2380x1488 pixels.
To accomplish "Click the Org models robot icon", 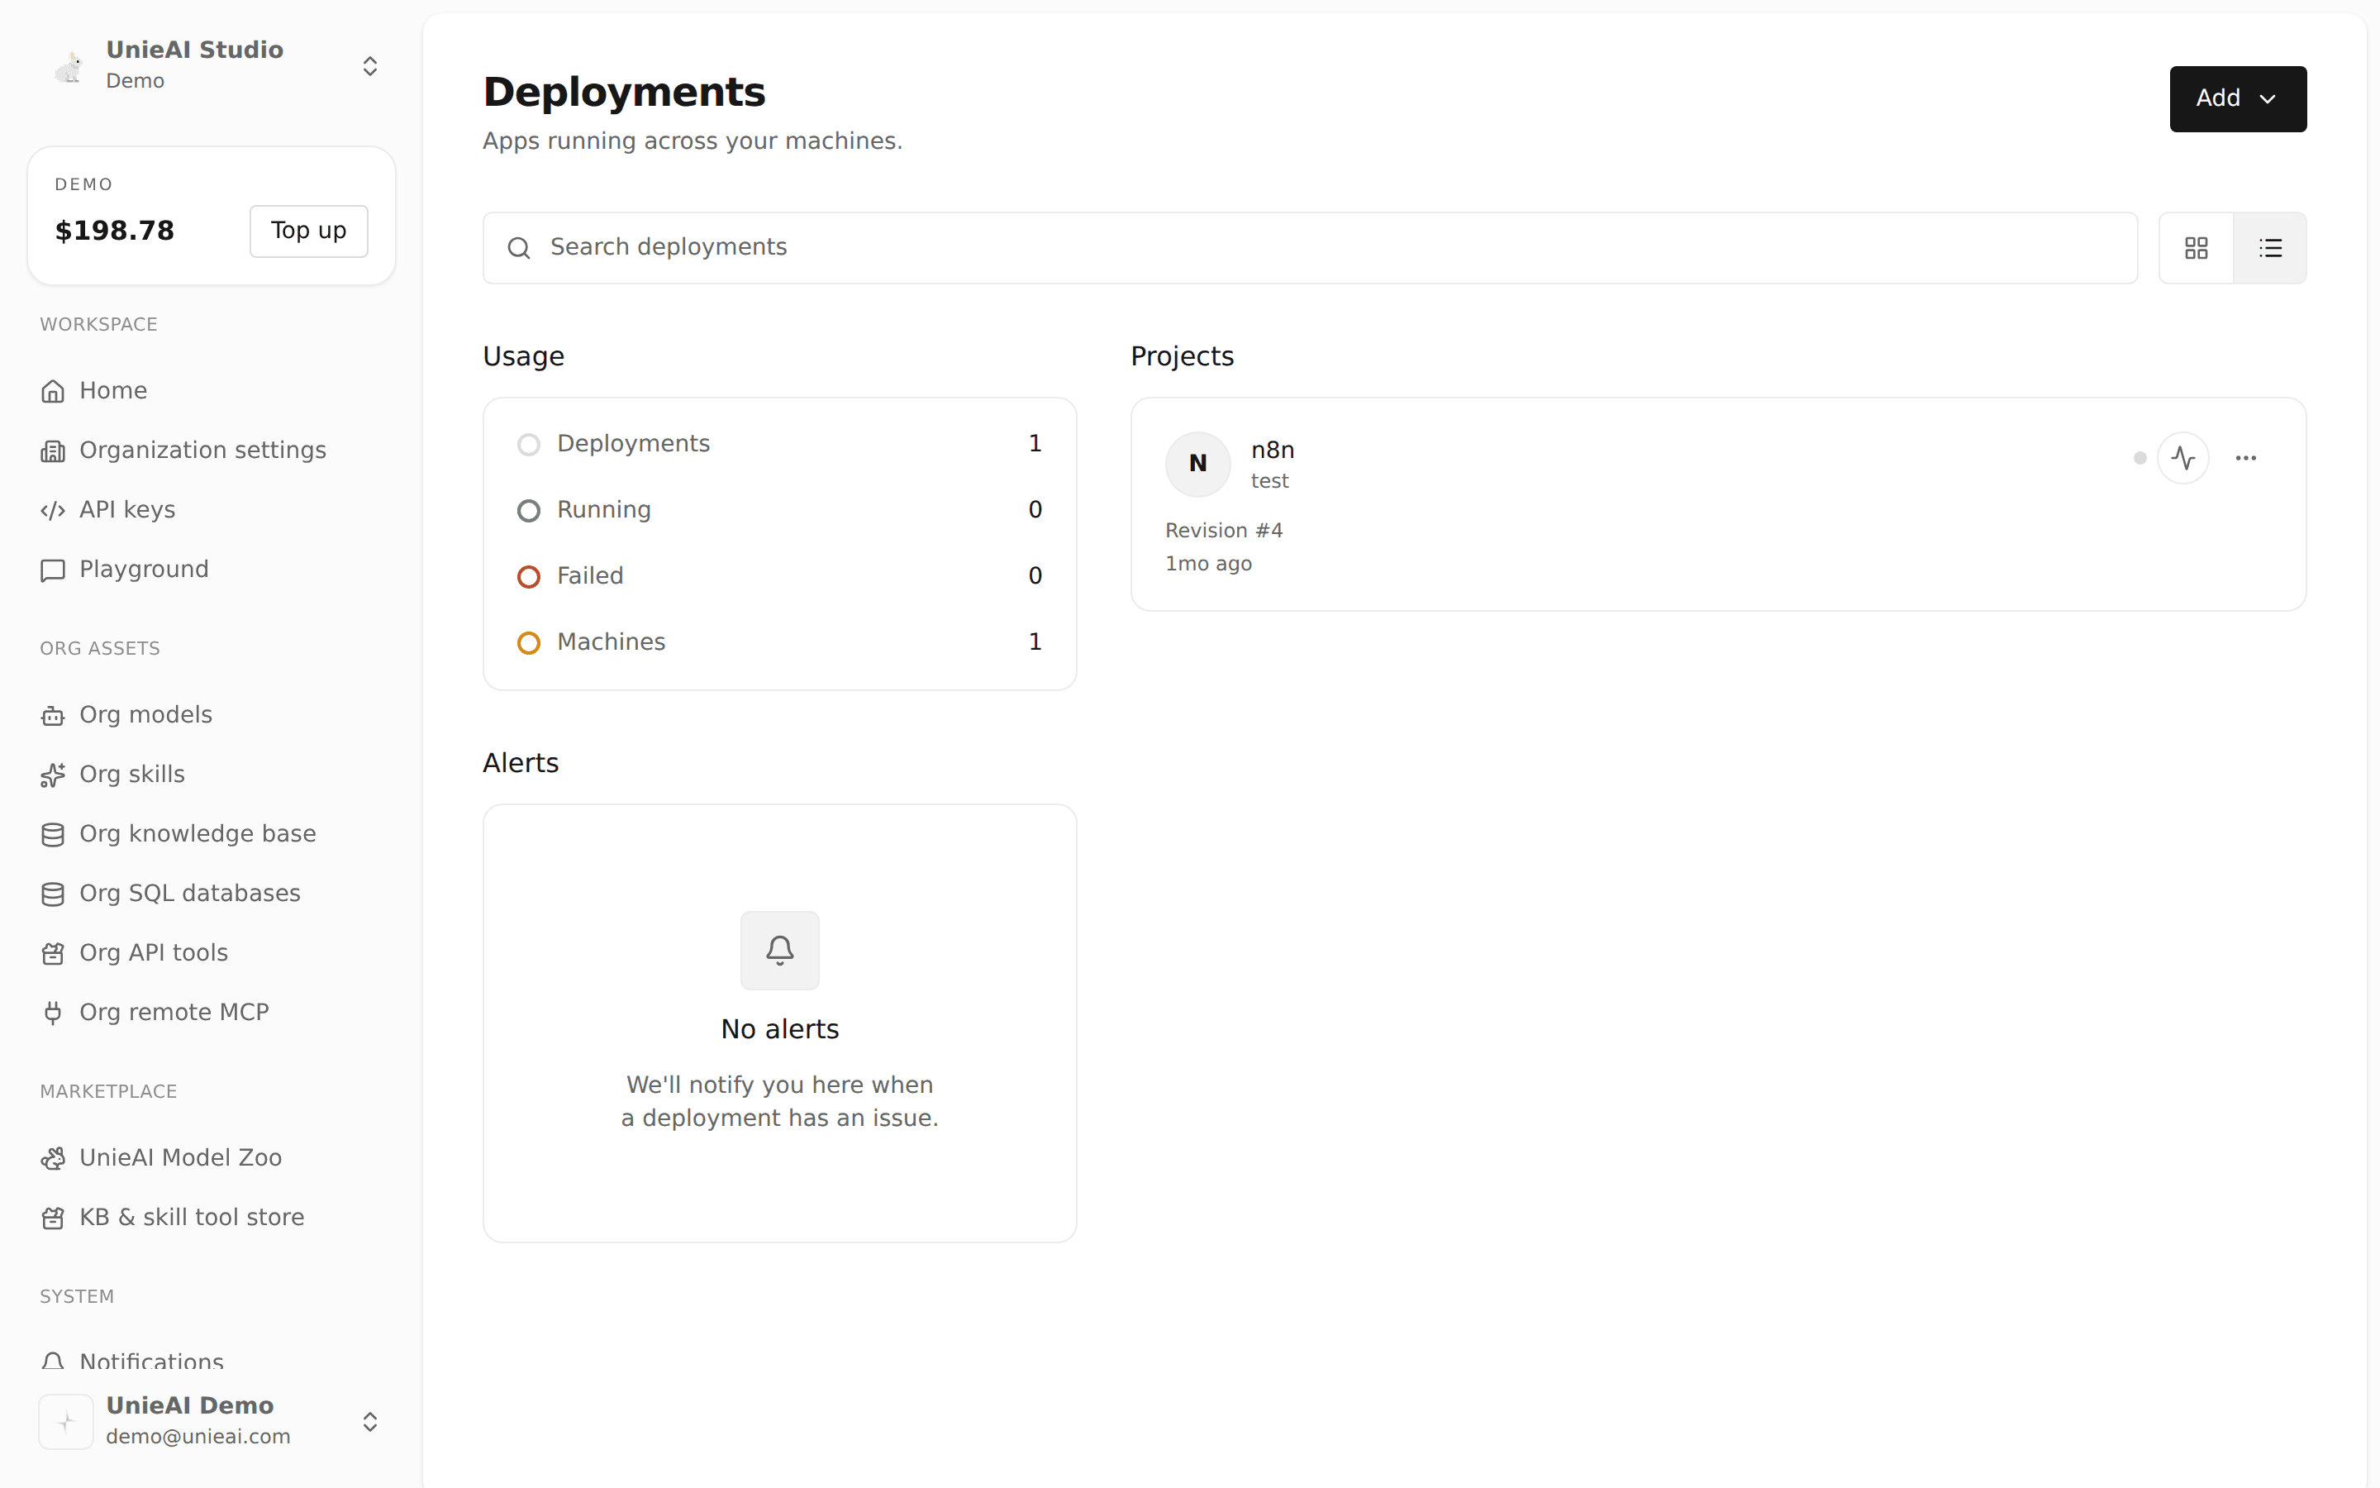I will point(53,715).
